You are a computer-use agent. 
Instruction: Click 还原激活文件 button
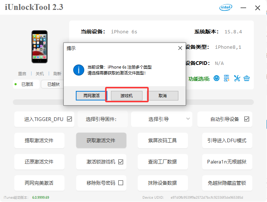(x=39, y=162)
